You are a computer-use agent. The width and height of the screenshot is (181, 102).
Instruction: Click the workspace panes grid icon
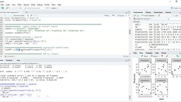(47, 8)
